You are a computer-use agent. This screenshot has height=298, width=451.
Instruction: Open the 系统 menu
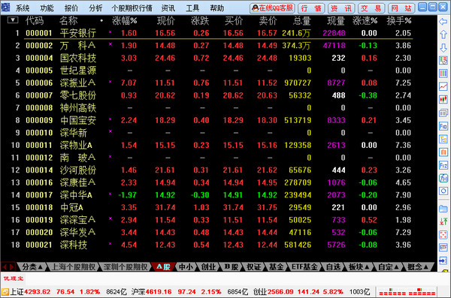[23, 8]
